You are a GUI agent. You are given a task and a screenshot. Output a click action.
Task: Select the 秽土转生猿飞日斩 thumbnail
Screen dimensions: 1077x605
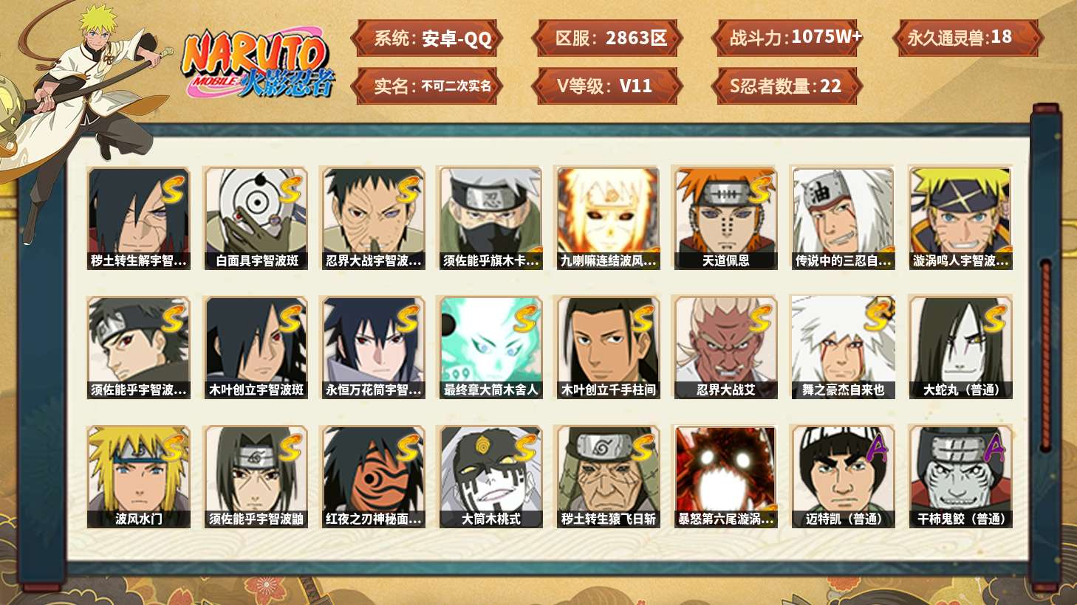[609, 477]
